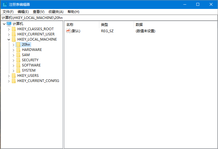
Task: Select the HARDWARE key label
Action: [x=32, y=50]
